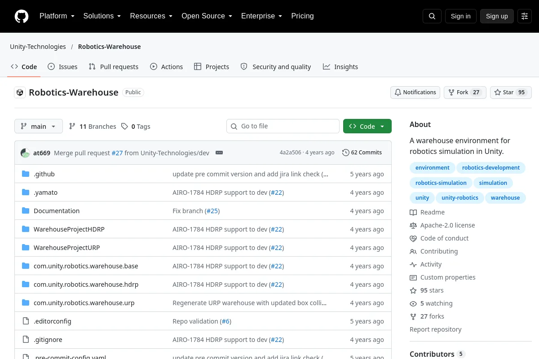Screen dimensions: 539x359
Task: Click the Sign up button
Action: [497, 16]
